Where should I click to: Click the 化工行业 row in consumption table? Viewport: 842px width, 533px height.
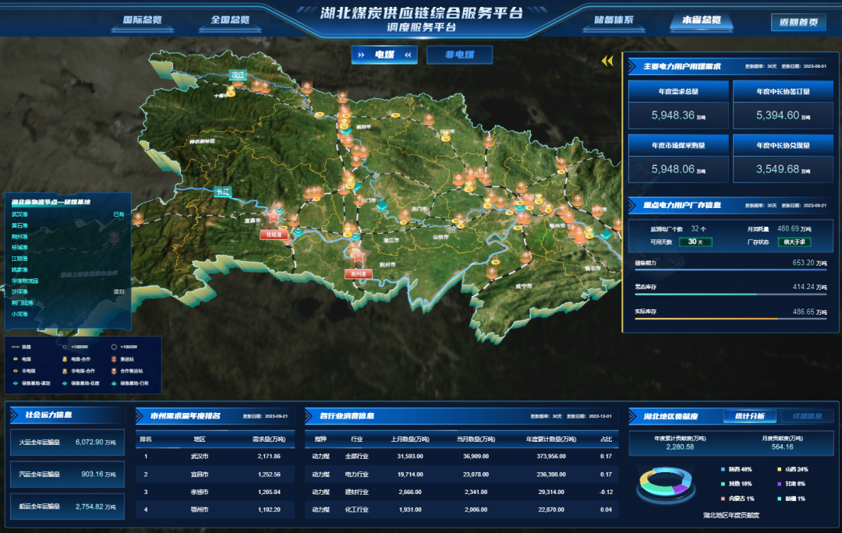(x=462, y=510)
